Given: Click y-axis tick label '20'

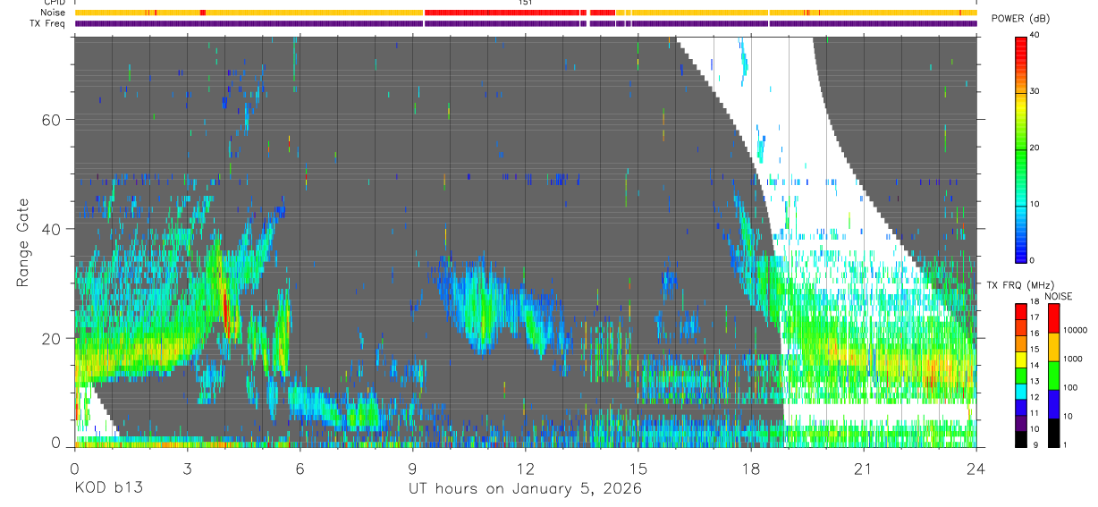Looking at the screenshot, I should (x=52, y=338).
